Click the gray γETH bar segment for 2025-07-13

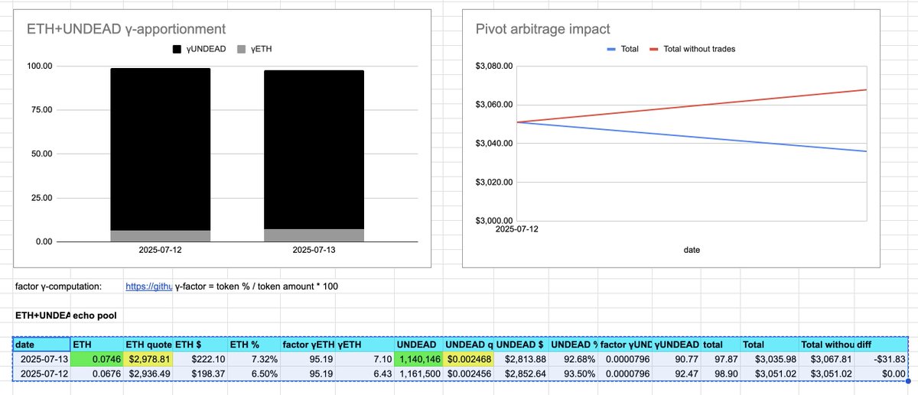314,235
